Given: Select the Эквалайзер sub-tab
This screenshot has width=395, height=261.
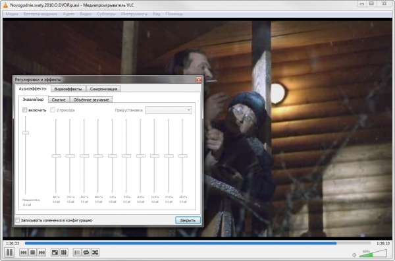Looking at the screenshot, I should pos(33,100).
